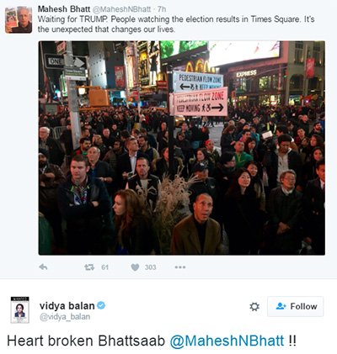Open the @MaheshNBhatt mention link

coord(227,341)
